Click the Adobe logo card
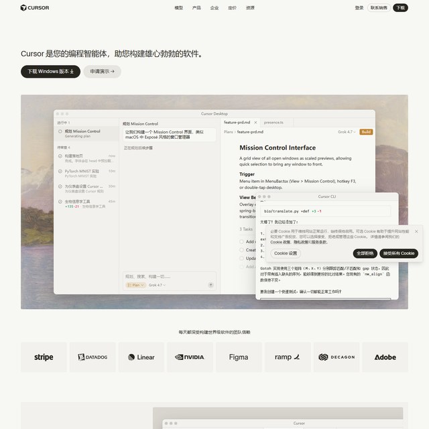 click(385, 357)
